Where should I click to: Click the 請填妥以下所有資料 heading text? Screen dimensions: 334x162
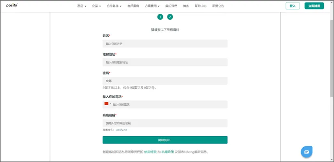(x=165, y=30)
